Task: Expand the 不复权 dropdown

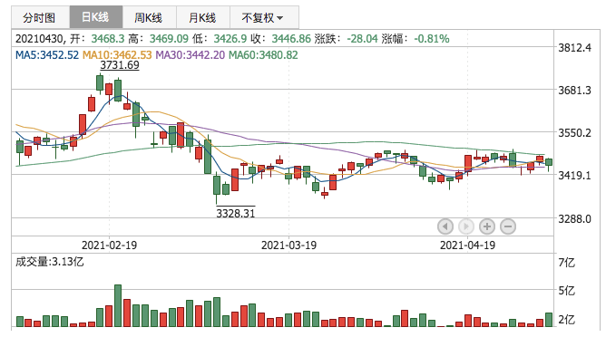Action: pyautogui.click(x=264, y=17)
